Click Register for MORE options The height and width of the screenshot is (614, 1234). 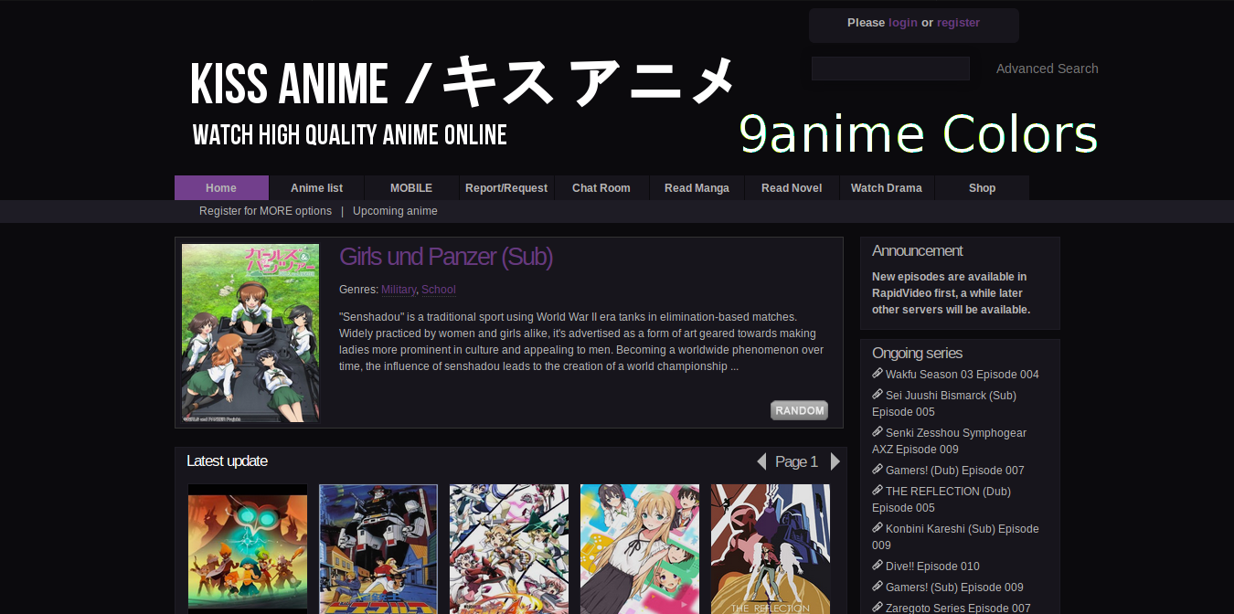point(265,211)
